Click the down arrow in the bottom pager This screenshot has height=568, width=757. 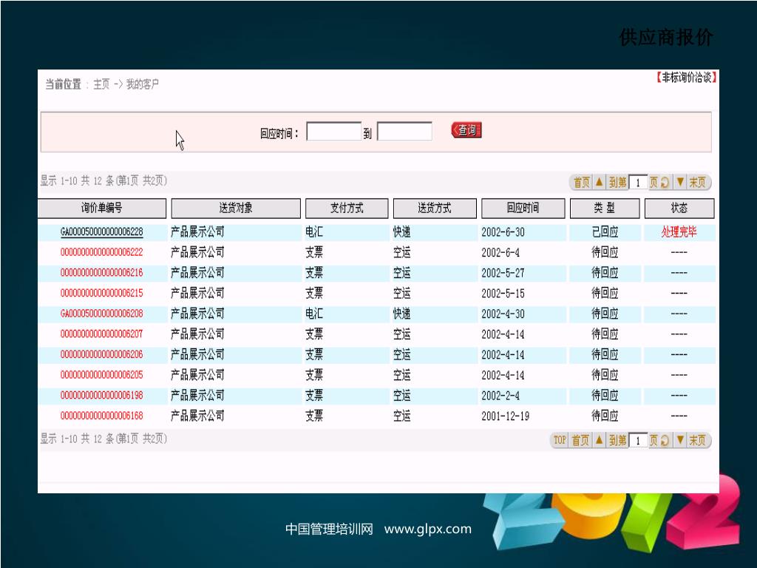click(680, 440)
